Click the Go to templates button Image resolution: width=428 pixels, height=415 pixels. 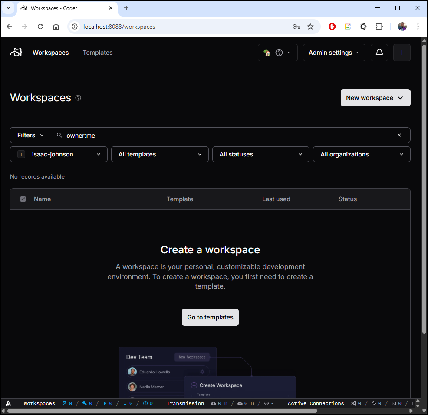click(x=210, y=317)
